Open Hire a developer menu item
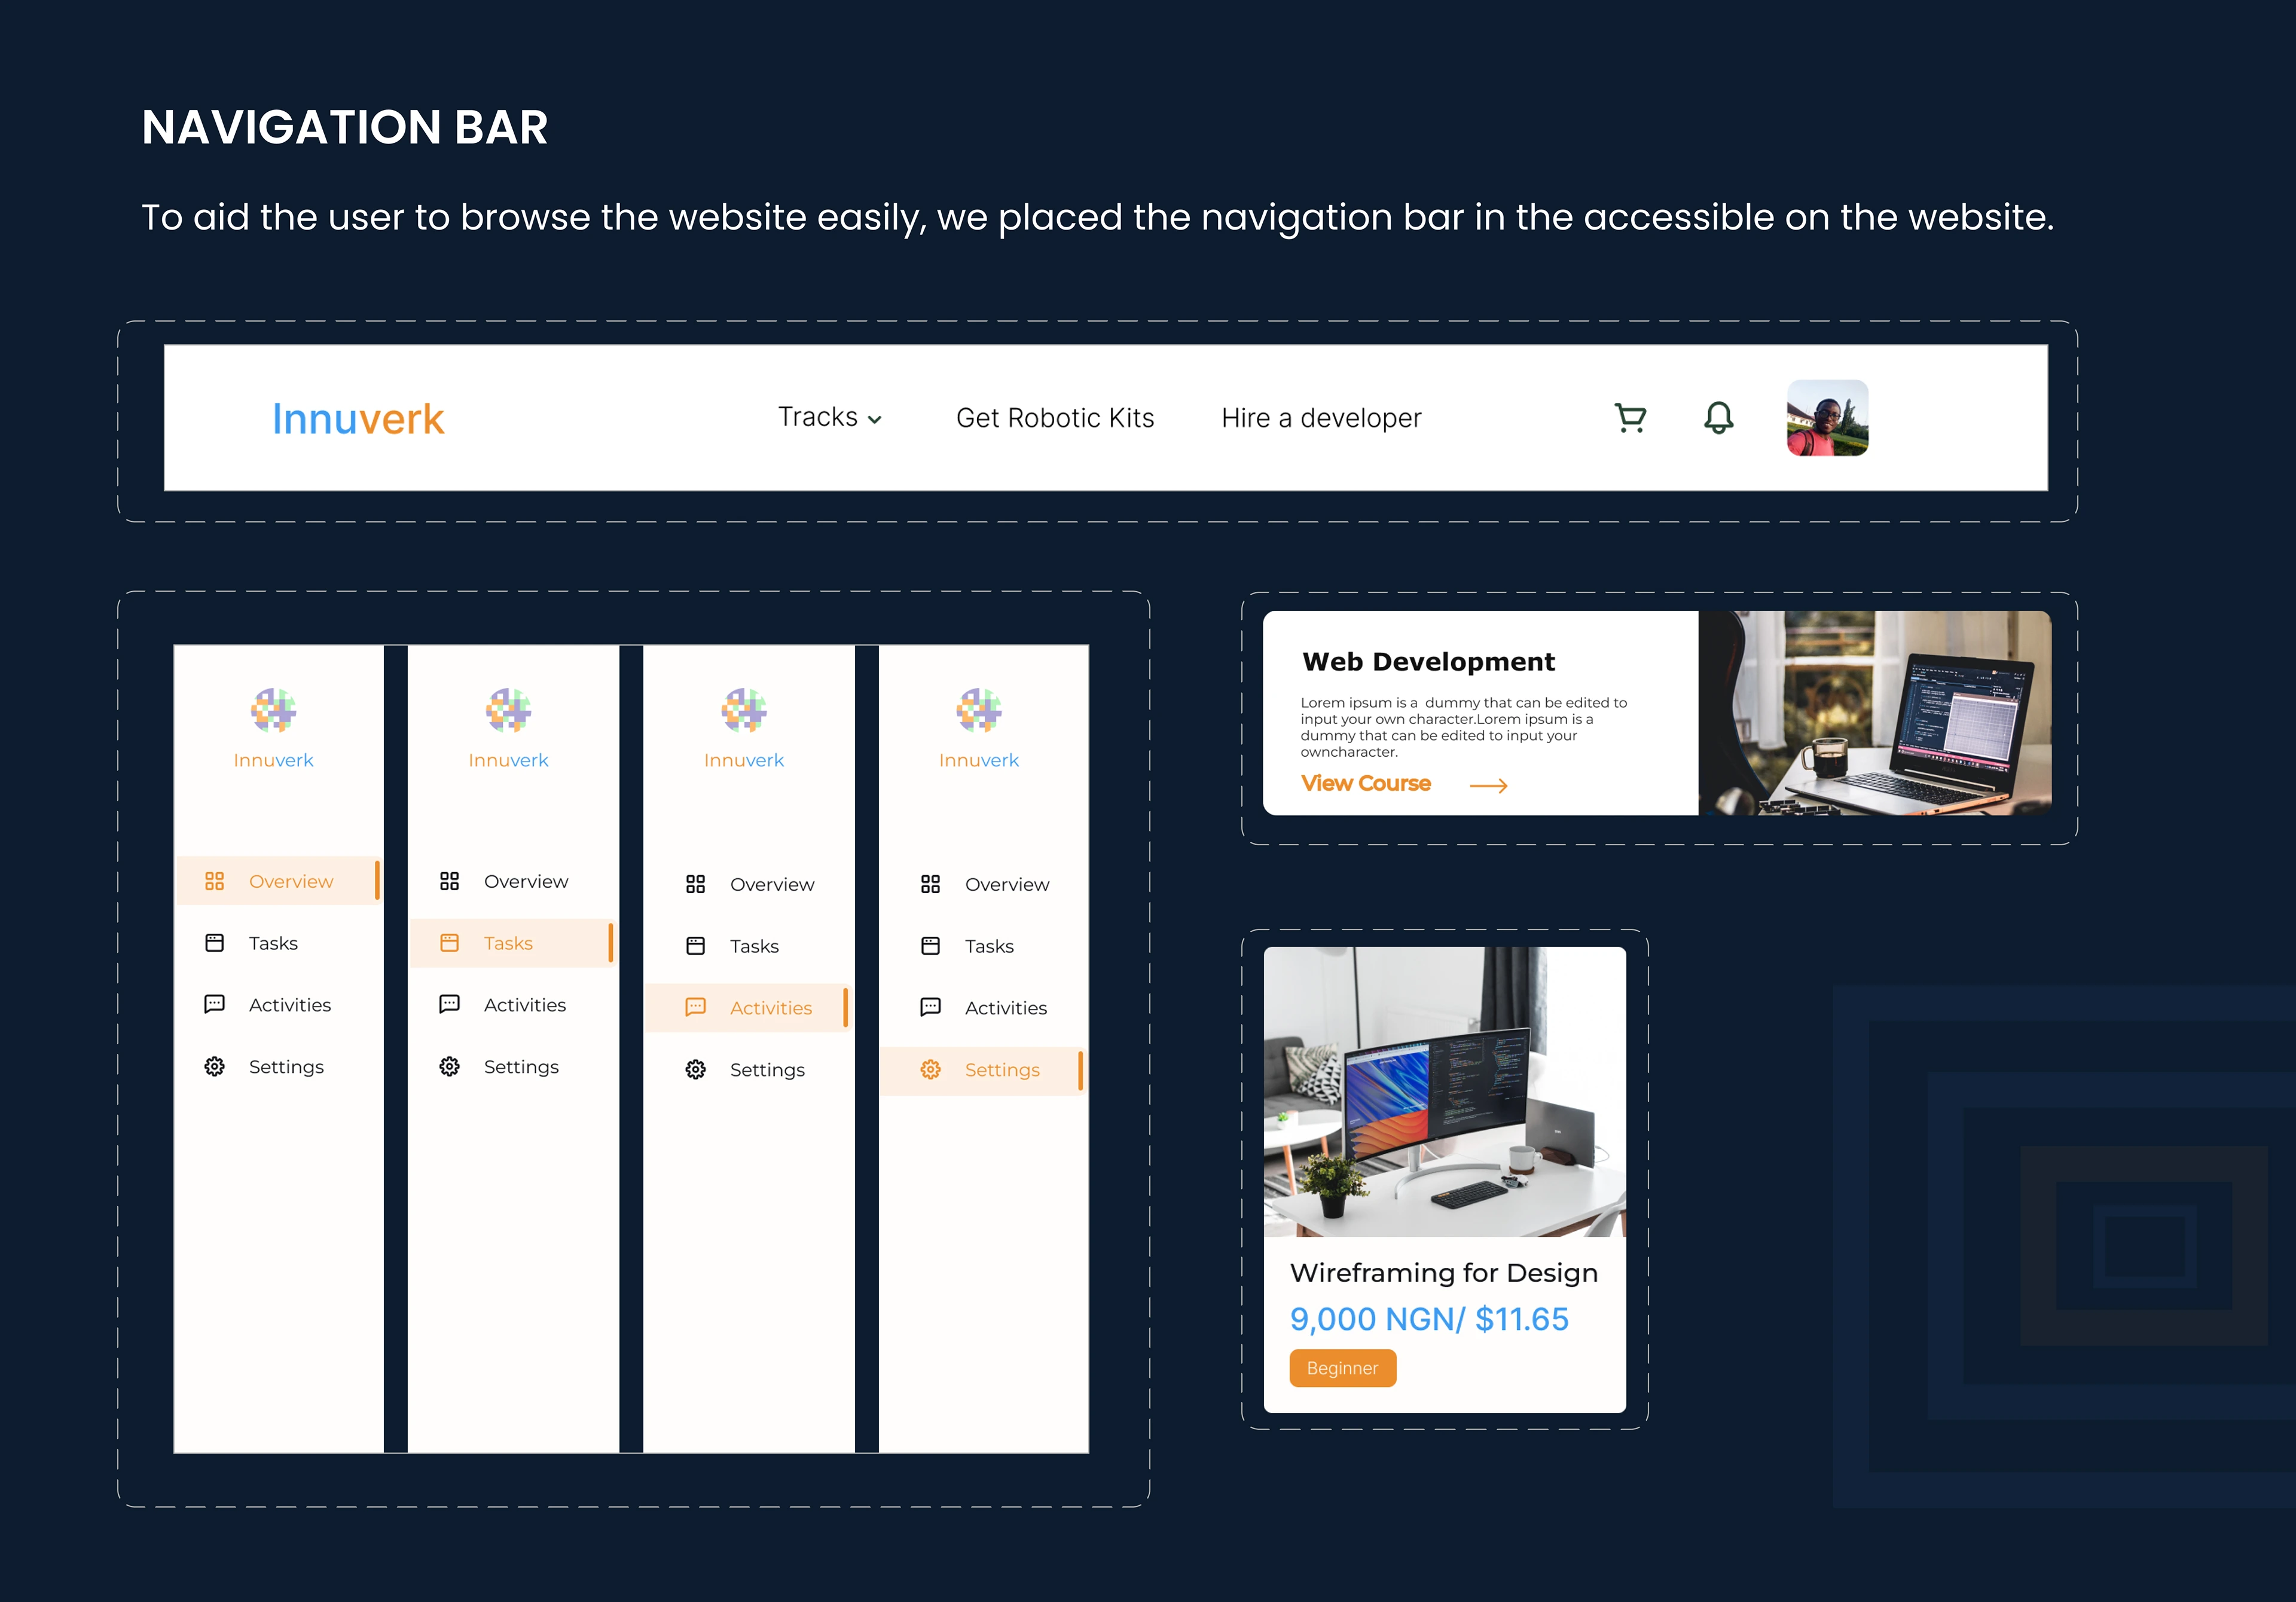Image resolution: width=2296 pixels, height=1602 pixels. point(1320,418)
